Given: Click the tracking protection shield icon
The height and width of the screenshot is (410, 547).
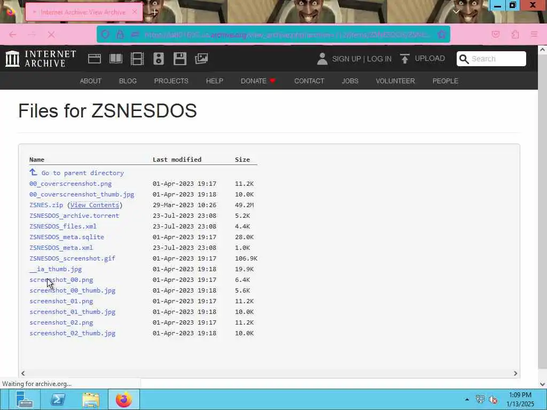Looking at the screenshot, I should click(x=105, y=34).
